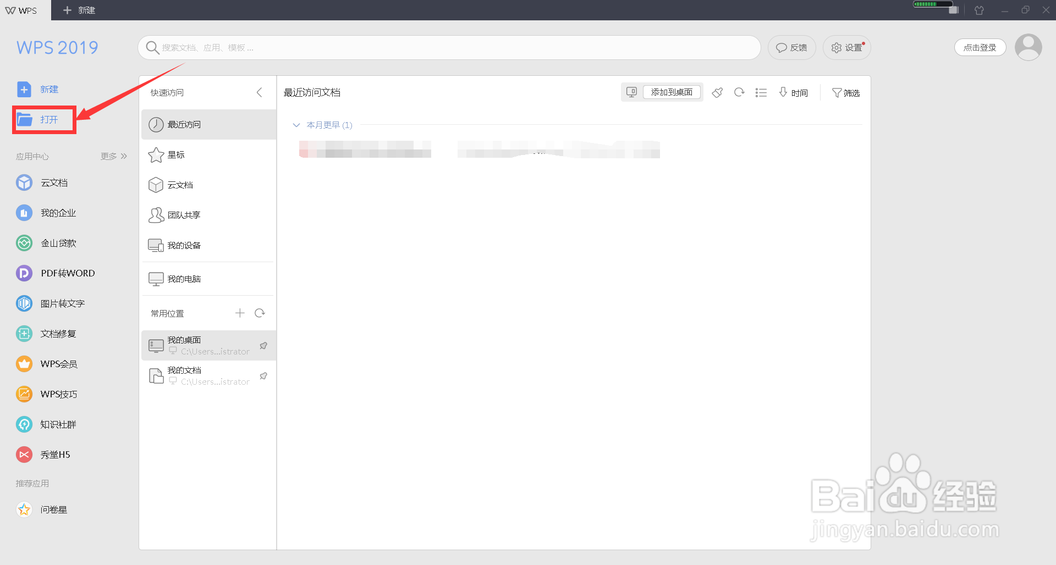Viewport: 1056px width, 565px height.
Task: Click the 新建 plus icon in sidebar
Action: coord(24,89)
